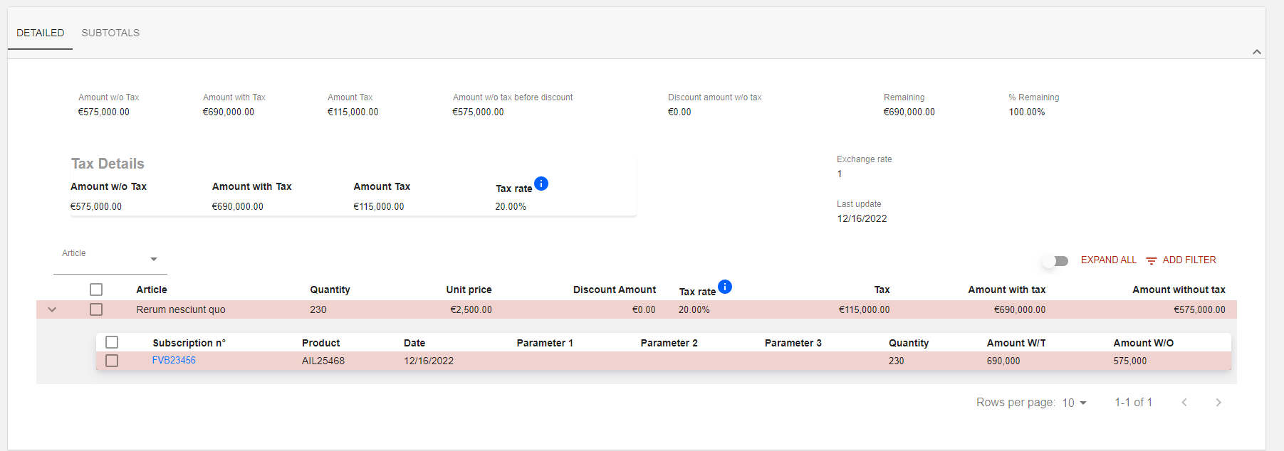The image size is (1284, 451).
Task: Go to next page arrow
Action: (x=1218, y=402)
